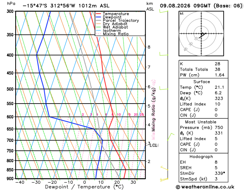Click the 450 hPa pressure label
Viewport: 246px width, 190px height.
pos(11,73)
